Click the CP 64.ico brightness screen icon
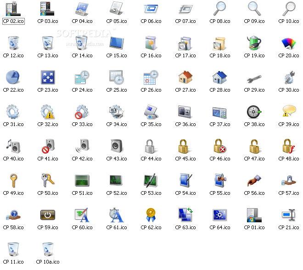The image size is (303, 270). (220, 215)
